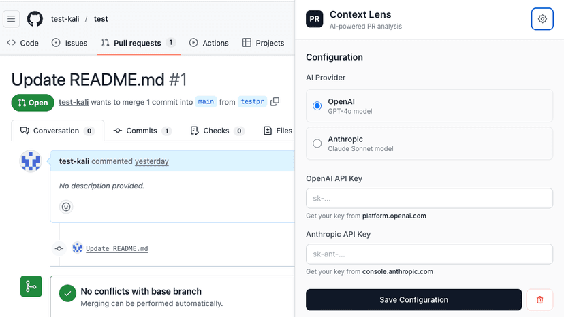This screenshot has width=564, height=317.
Task: Open the Update README.md commit link
Action: [117, 248]
